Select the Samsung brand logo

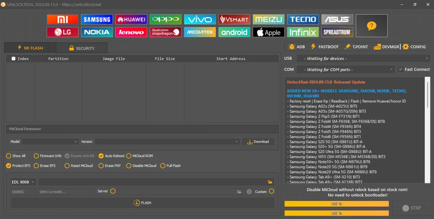pyautogui.click(x=97, y=19)
